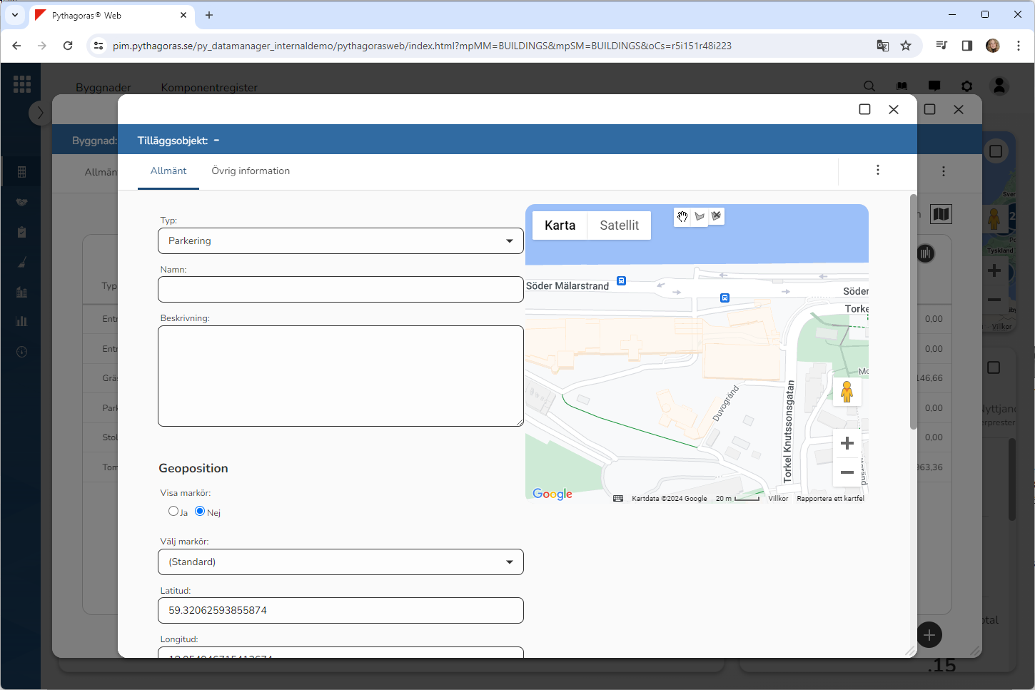Select the hand pan tool on map
1035x690 pixels.
682,217
